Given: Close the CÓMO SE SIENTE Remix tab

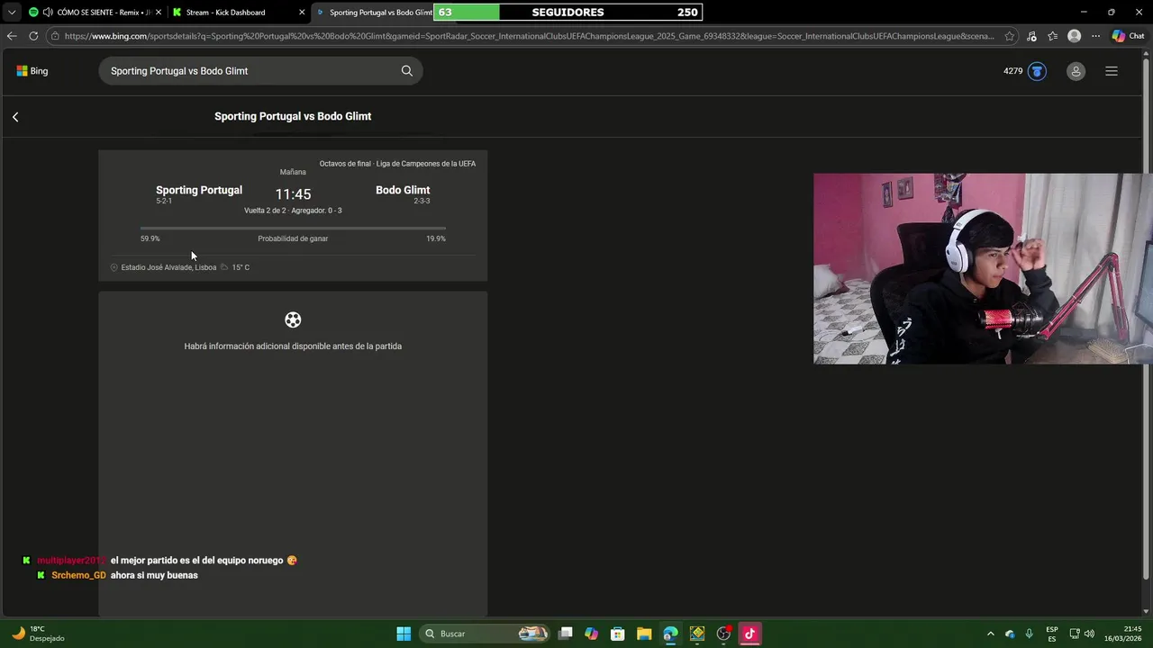Looking at the screenshot, I should click(158, 13).
